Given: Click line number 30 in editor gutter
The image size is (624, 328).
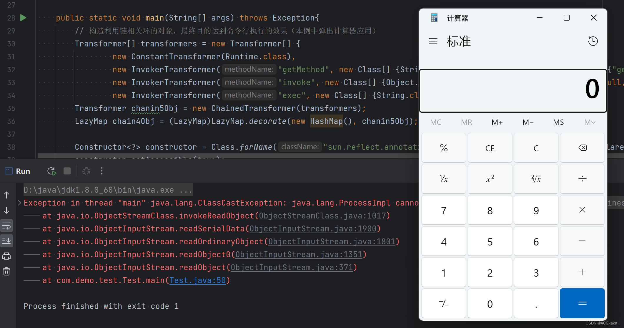Looking at the screenshot, I should [11, 44].
